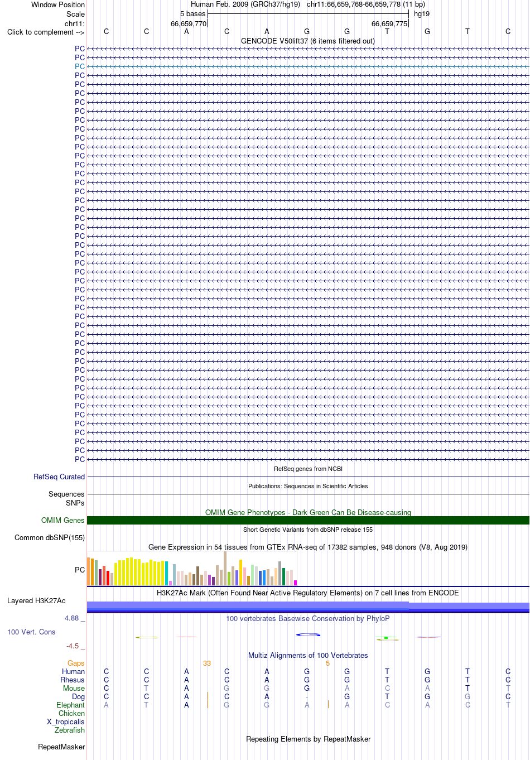530x760 pixels.
Task: Click the 'Layered H3K27Ac' track label
Action: (x=36, y=600)
